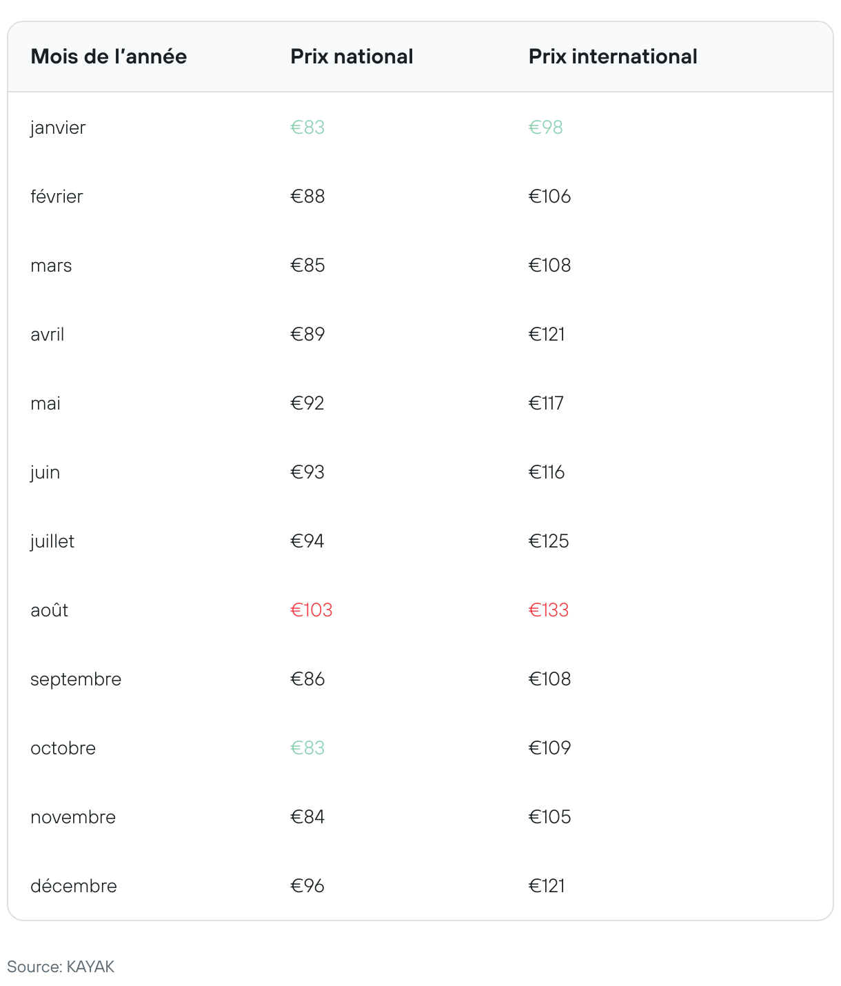Select novembre international price €105
The image size is (841, 986).
pos(549,817)
